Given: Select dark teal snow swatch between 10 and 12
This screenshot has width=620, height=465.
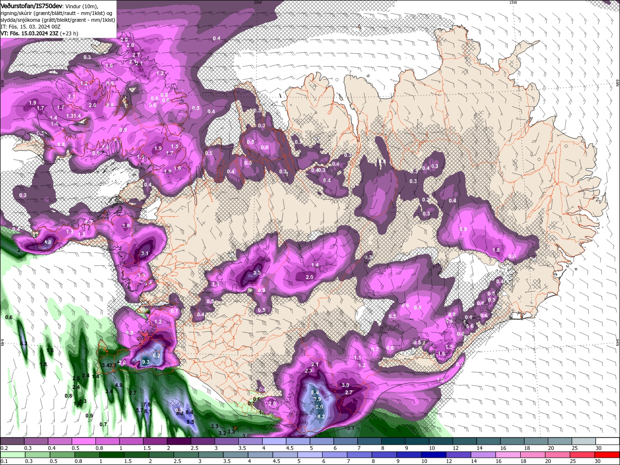Looking at the screenshot, I should pyautogui.click(x=441, y=441).
